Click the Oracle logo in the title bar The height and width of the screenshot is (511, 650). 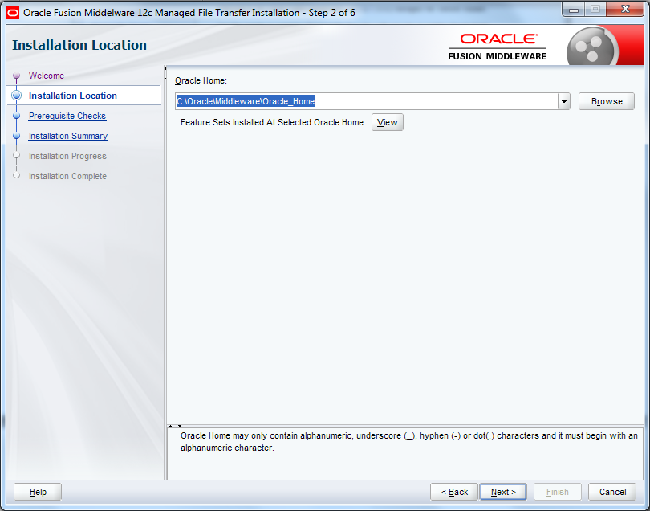click(11, 10)
